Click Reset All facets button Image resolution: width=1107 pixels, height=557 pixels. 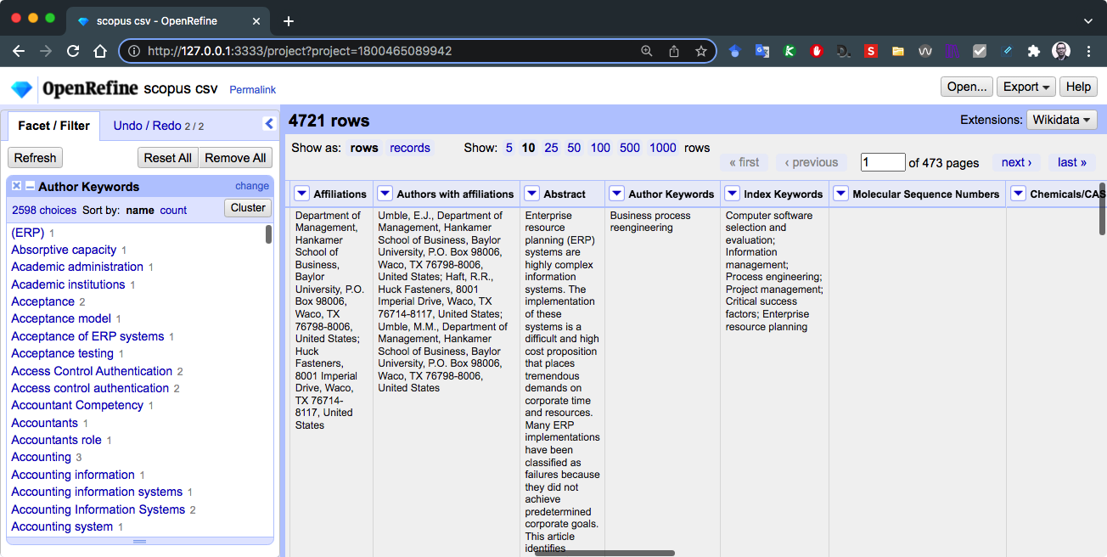(x=167, y=158)
